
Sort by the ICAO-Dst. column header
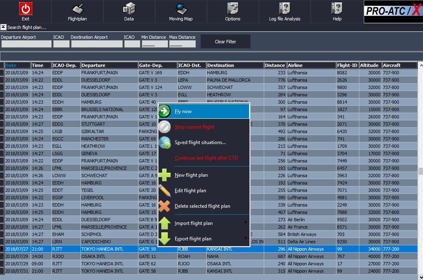pos(192,65)
